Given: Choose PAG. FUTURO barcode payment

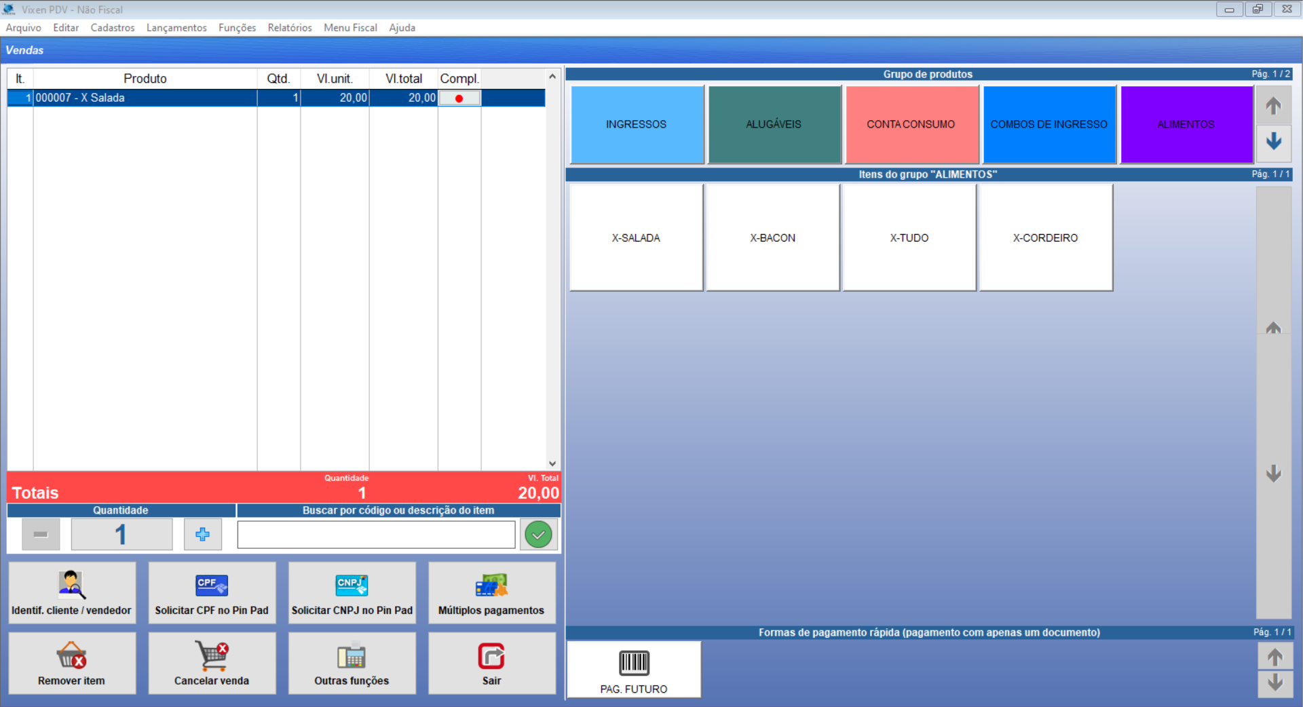Looking at the screenshot, I should click(634, 669).
